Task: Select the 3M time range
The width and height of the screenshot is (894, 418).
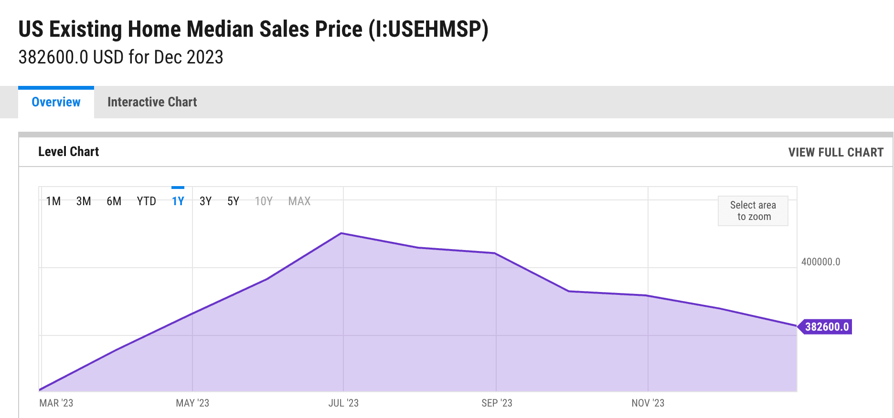Action: click(84, 201)
